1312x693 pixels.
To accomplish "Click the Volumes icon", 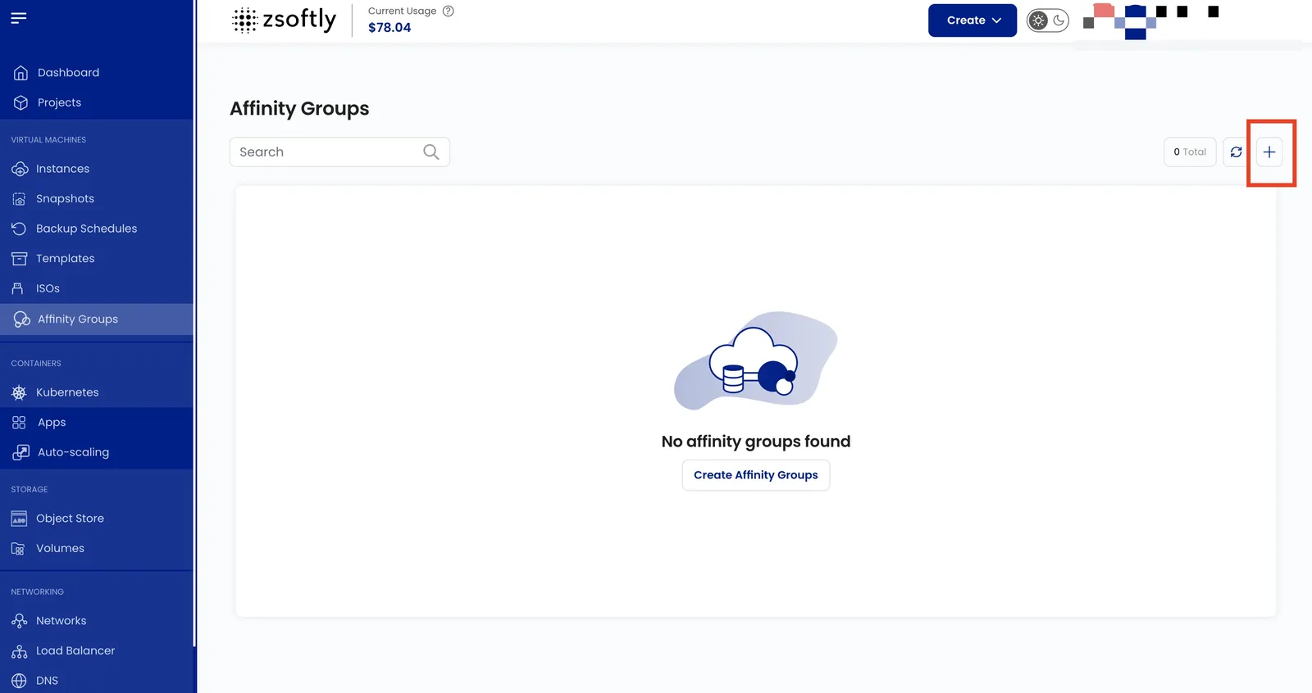I will pyautogui.click(x=18, y=549).
